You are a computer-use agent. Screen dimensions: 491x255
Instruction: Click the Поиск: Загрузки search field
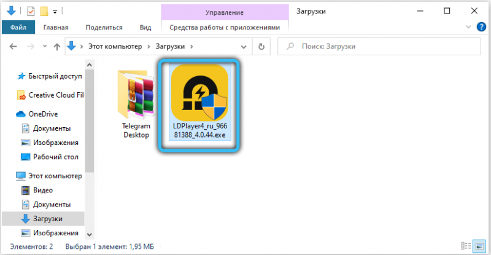click(x=379, y=47)
